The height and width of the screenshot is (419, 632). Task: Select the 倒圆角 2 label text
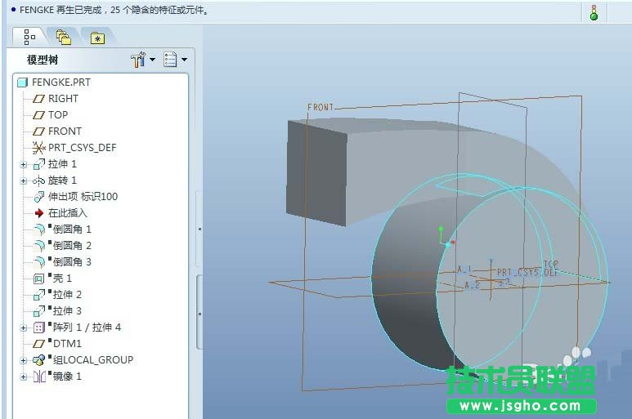[x=72, y=246]
